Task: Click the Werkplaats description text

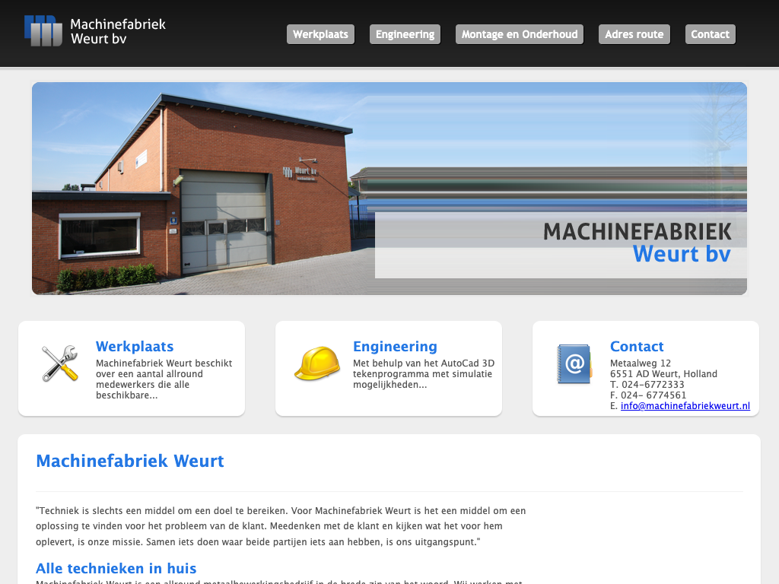Action: [164, 379]
